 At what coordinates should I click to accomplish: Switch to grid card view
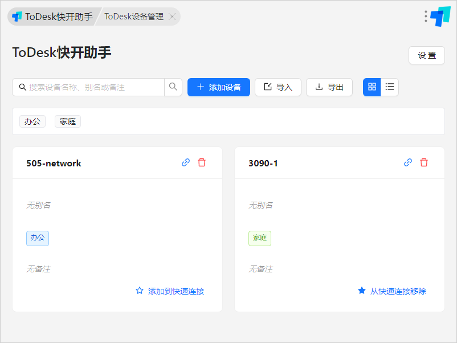point(372,87)
